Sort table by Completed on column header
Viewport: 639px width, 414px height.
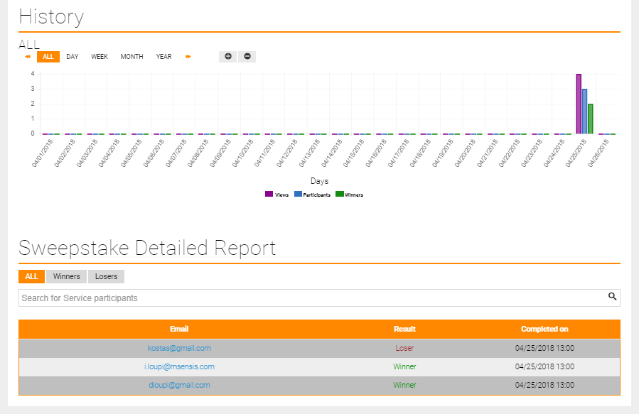coord(544,329)
